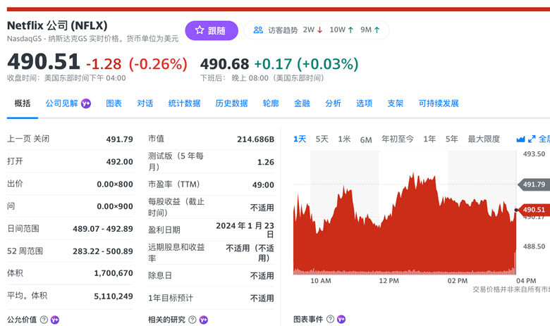Screen dimensions: 550x326
Task: Select the 年初至今 year-to-date range
Action: pyautogui.click(x=398, y=139)
